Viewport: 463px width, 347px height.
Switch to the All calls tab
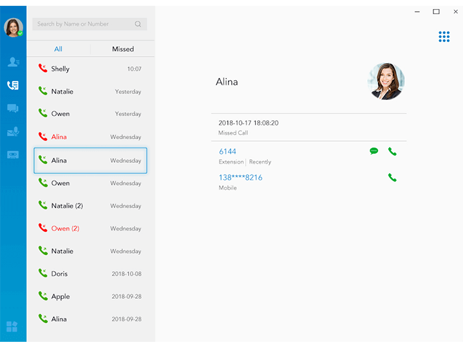click(58, 49)
